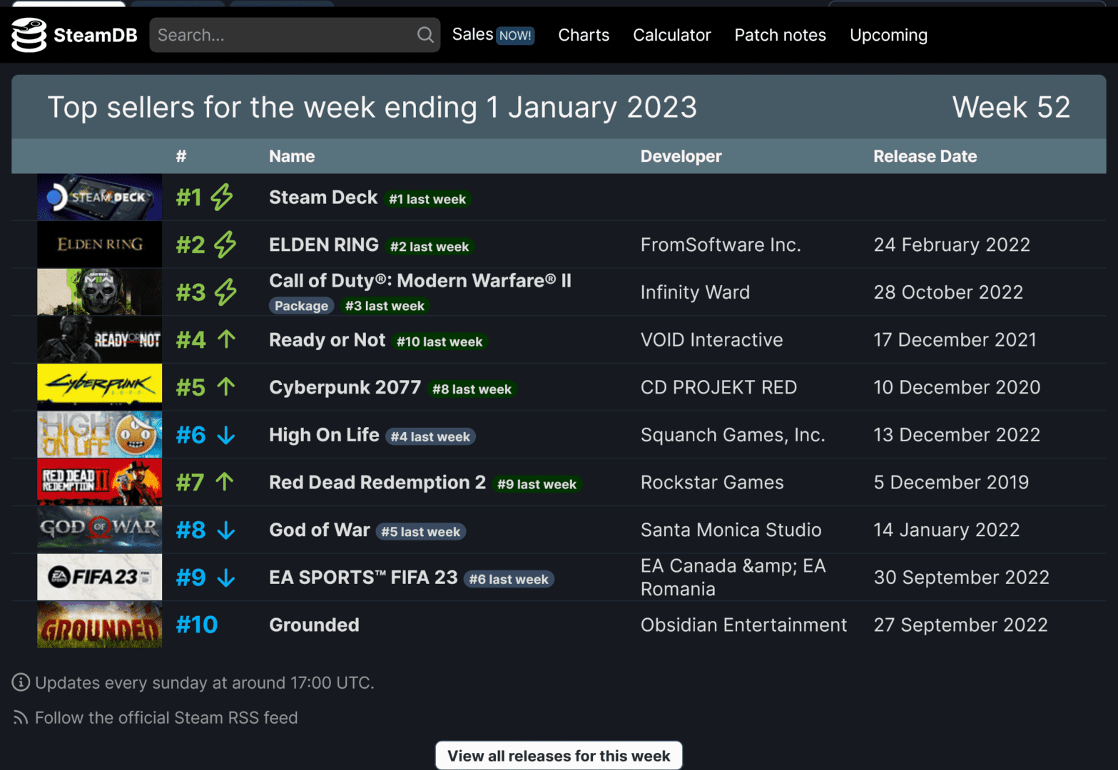Open the Patch notes menu item

(781, 35)
